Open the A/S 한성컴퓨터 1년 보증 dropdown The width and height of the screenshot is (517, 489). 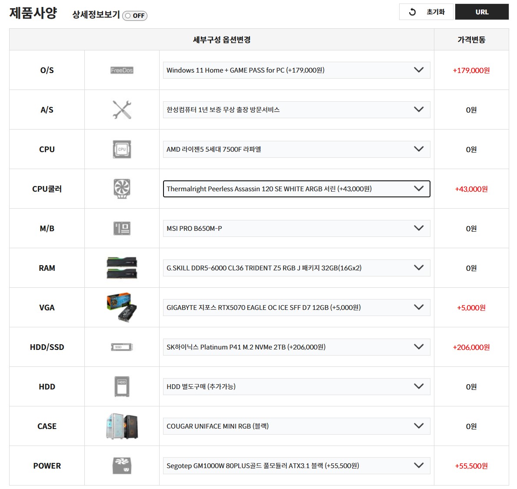[x=297, y=110]
